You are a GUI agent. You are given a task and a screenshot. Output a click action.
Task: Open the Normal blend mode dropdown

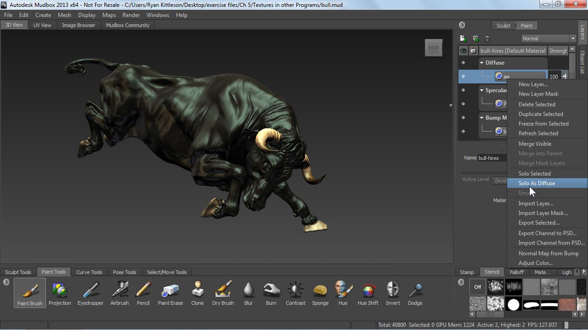tap(548, 38)
